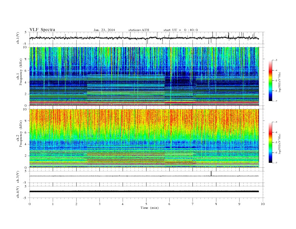The width and height of the screenshot is (296, 229).
Task: Click the ch.4 voltage waveform band
Action: coord(144,192)
